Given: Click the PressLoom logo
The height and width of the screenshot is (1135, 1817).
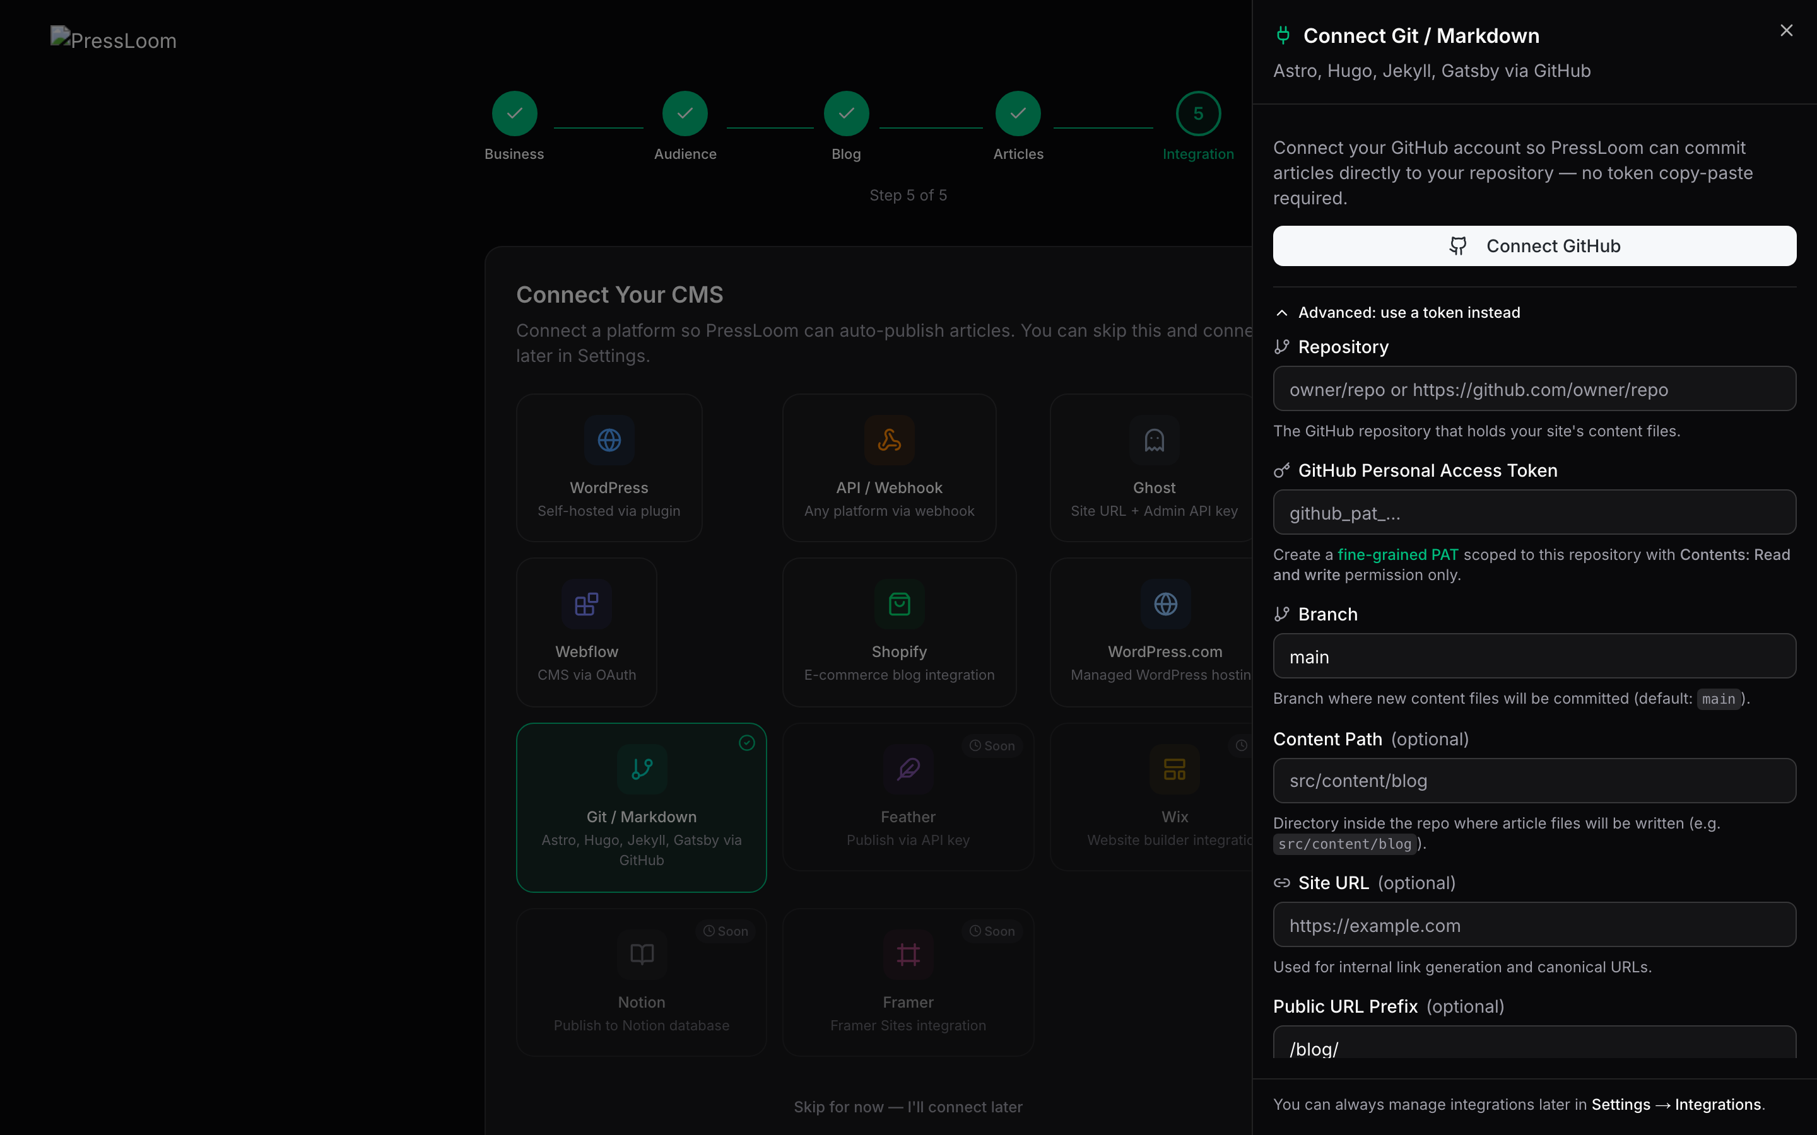Looking at the screenshot, I should [x=114, y=40].
